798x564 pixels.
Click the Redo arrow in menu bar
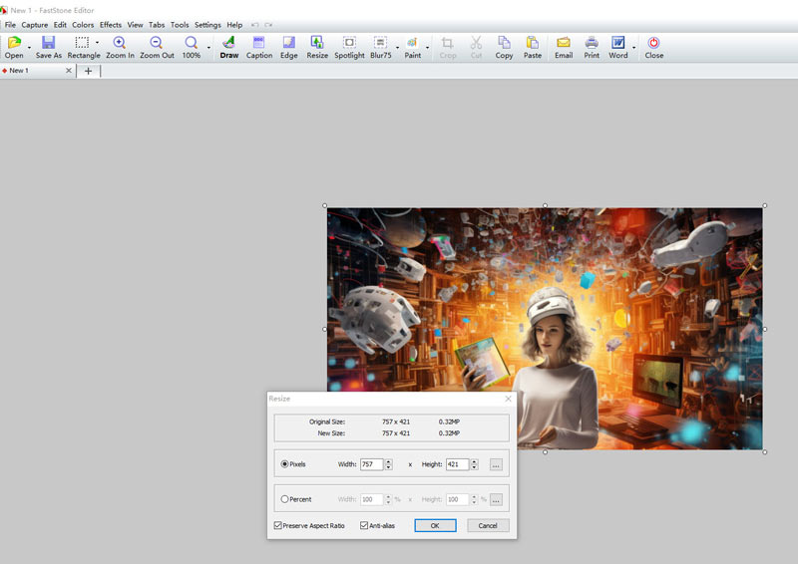point(268,25)
